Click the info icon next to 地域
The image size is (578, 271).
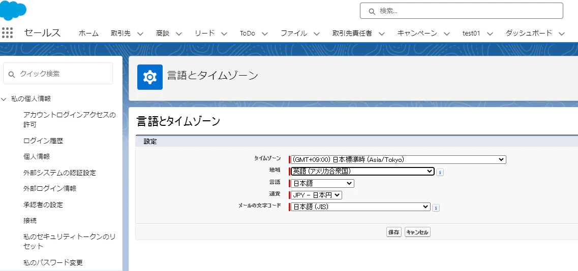tap(440, 172)
